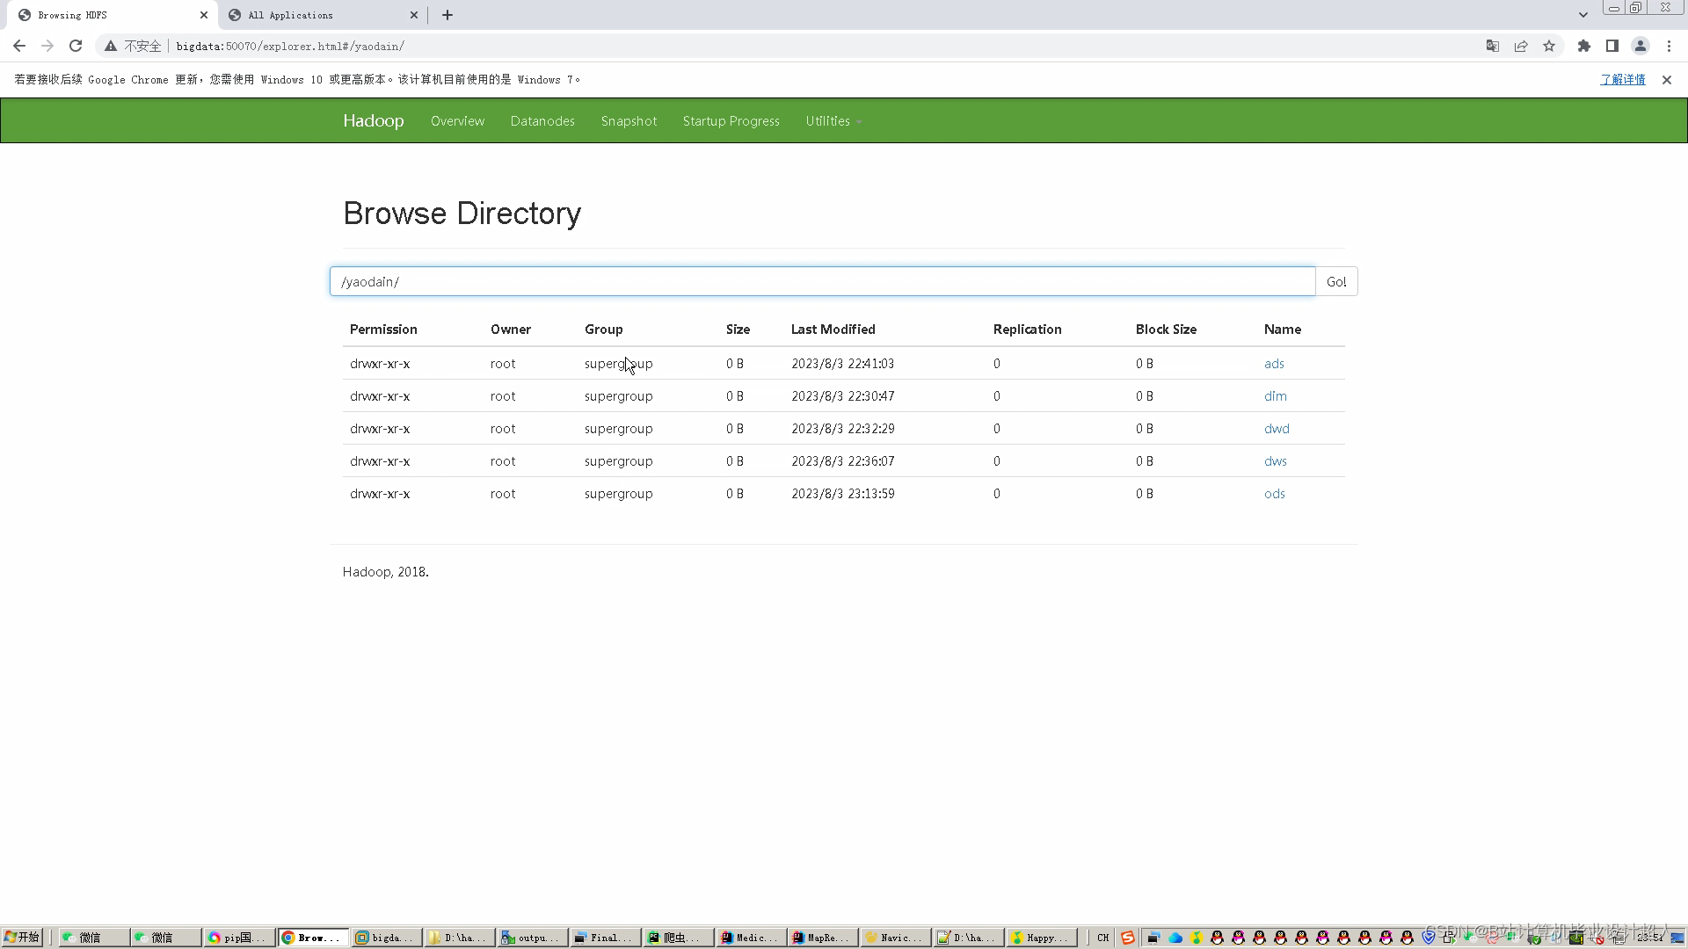Dismiss the Chrome update notification bar
This screenshot has width=1688, height=949.
coord(1666,80)
